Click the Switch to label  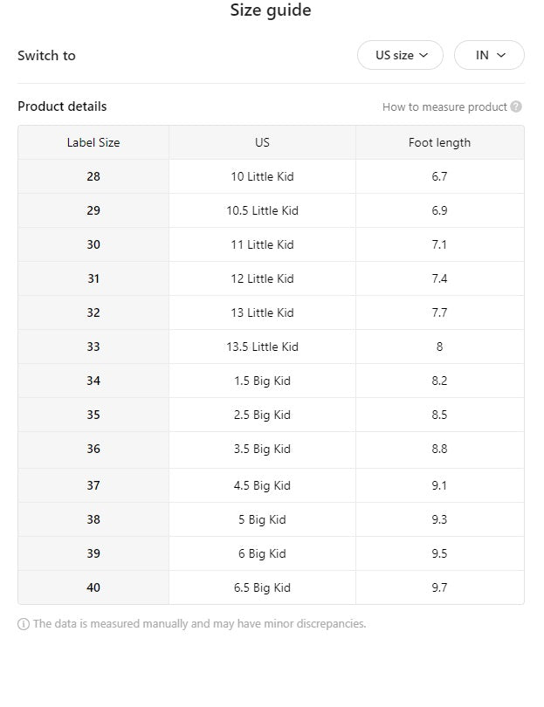pos(46,55)
